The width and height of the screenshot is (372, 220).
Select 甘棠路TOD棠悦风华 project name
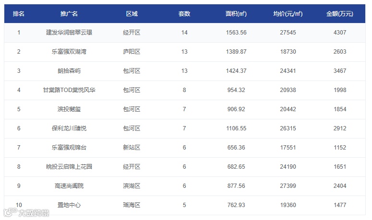[69, 90]
